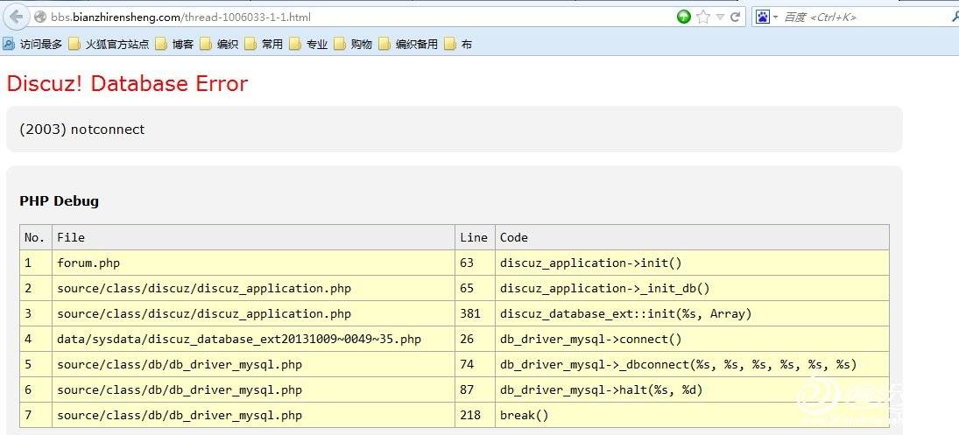Screen dimensions: 959x435
Task: Open the 布 bookmarks folder
Action: pyautogui.click(x=458, y=44)
